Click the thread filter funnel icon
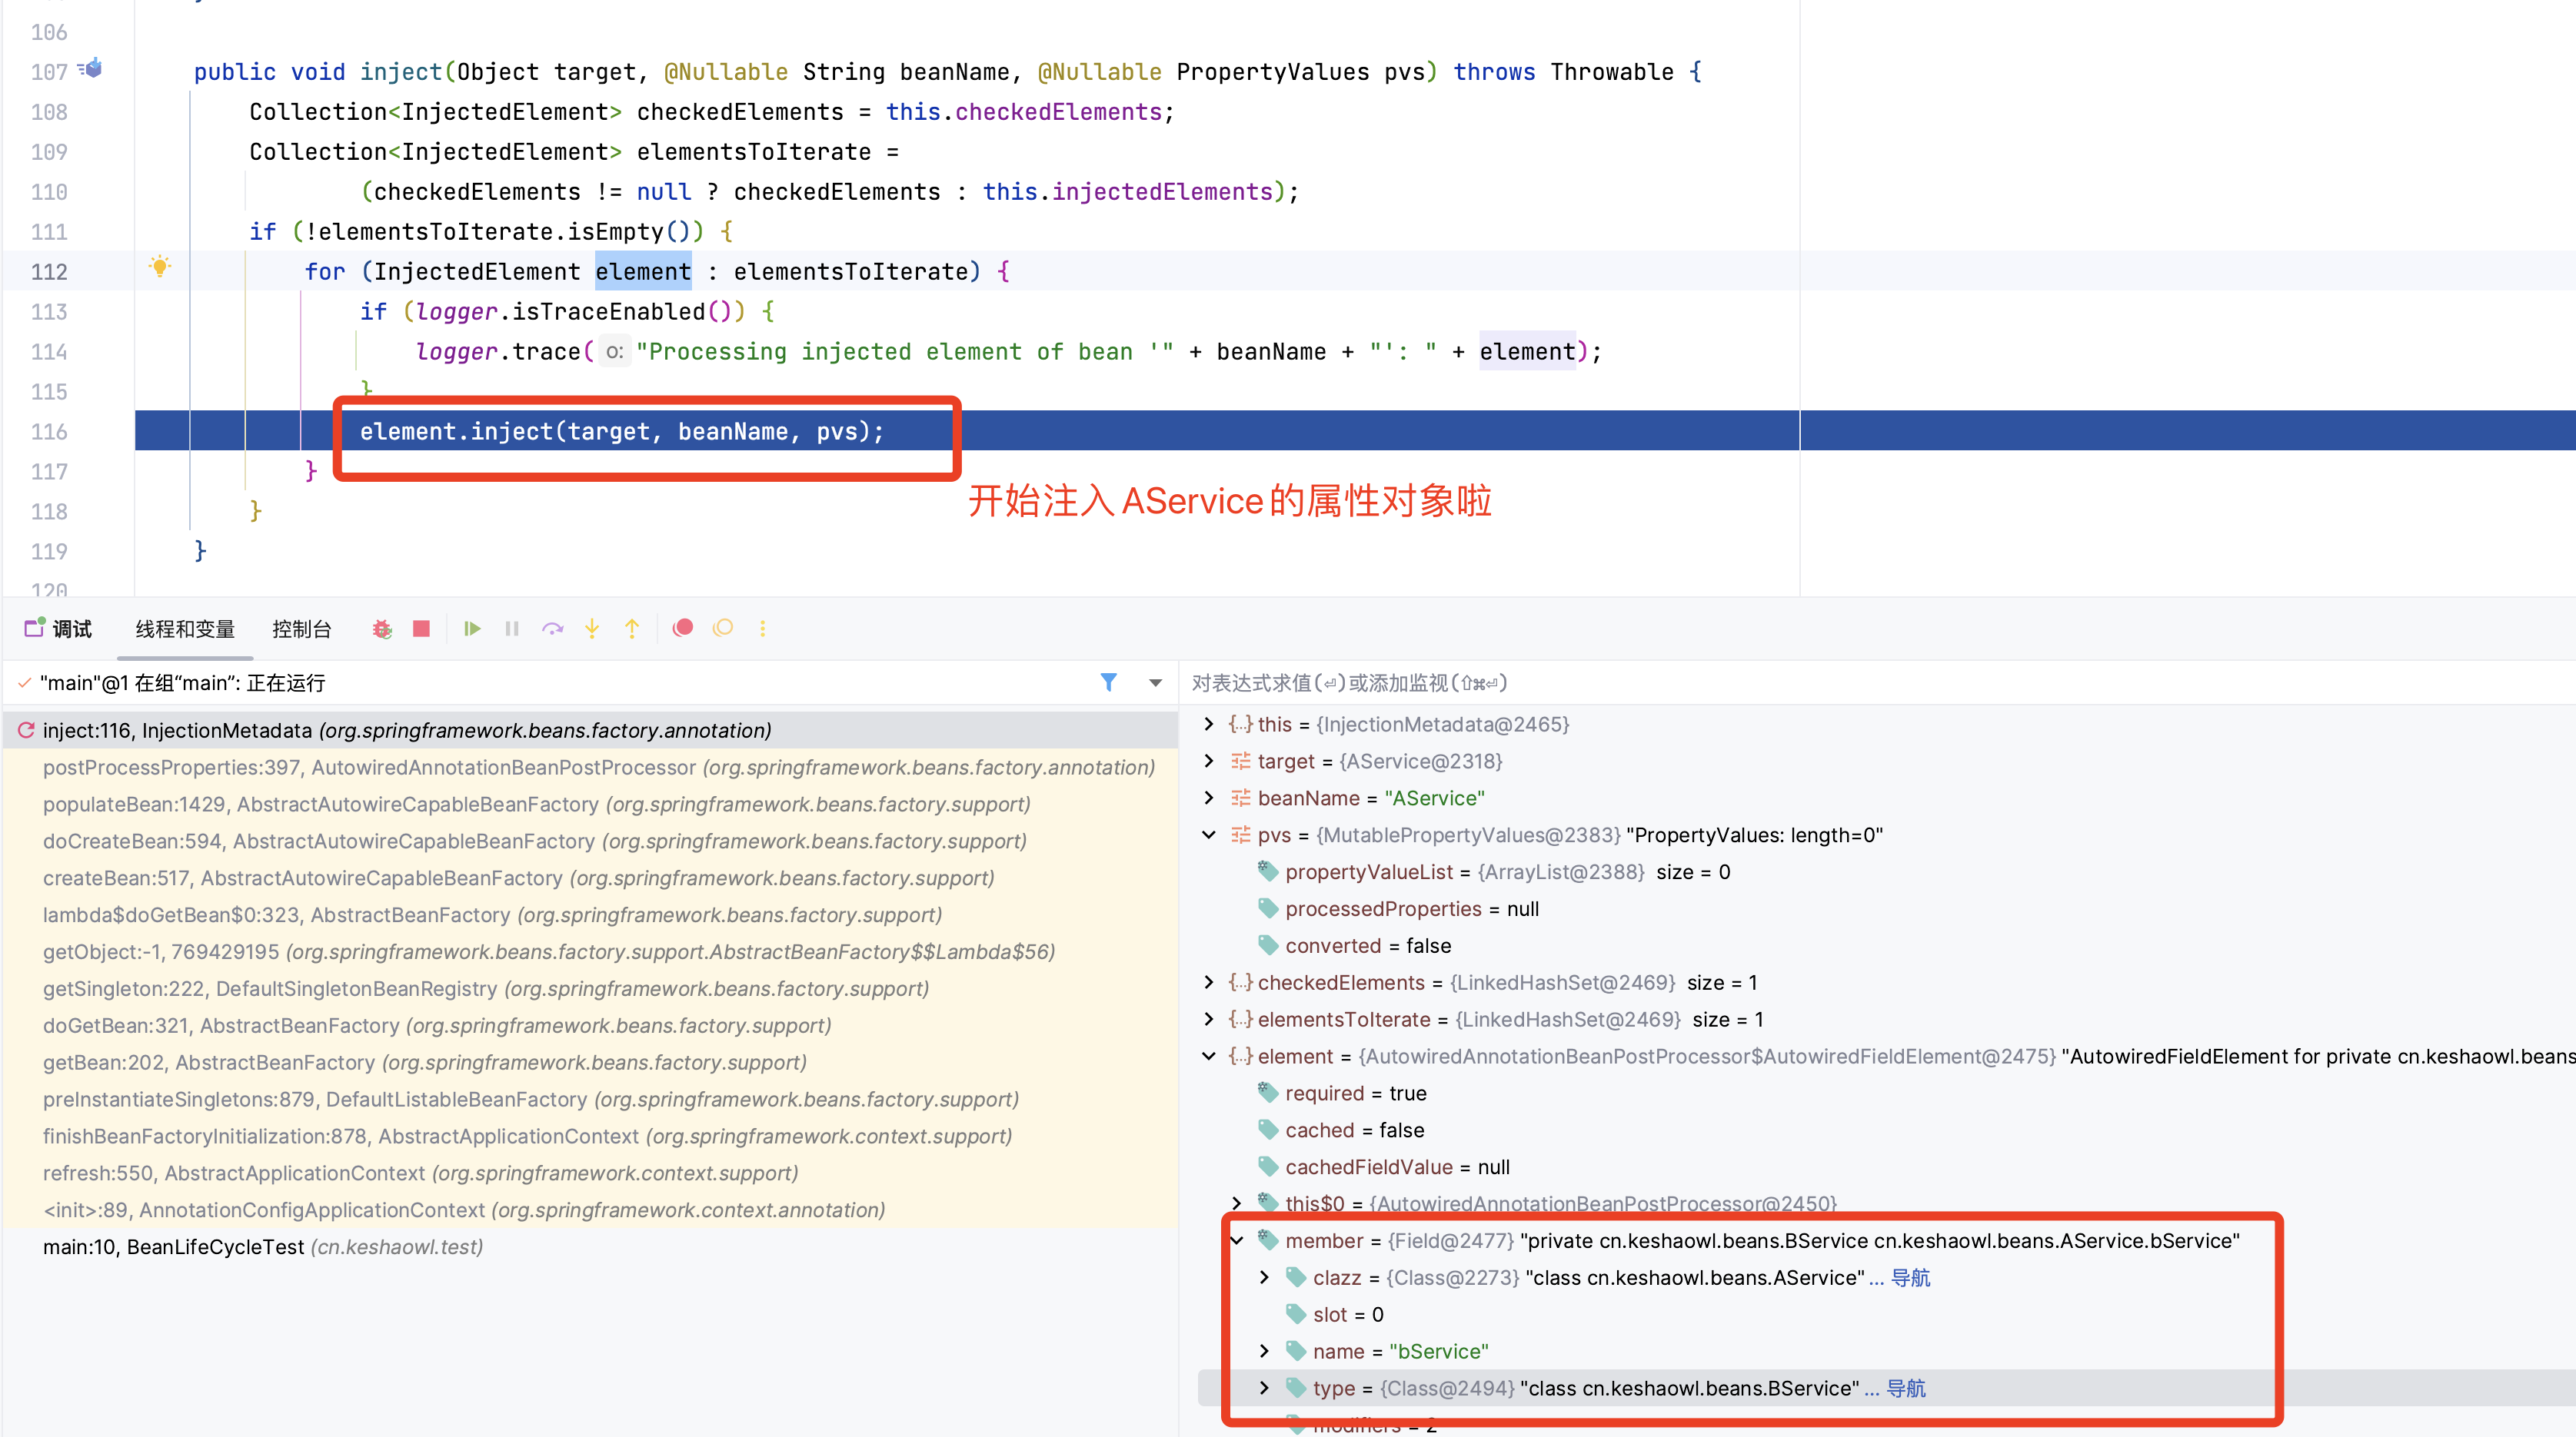Screen dimensions: 2576x1437 [x=1108, y=682]
